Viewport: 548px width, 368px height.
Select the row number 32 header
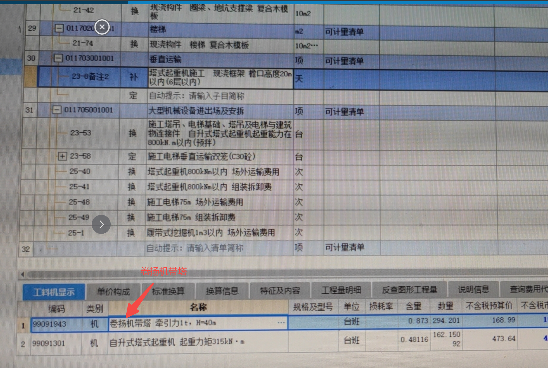tap(26, 249)
